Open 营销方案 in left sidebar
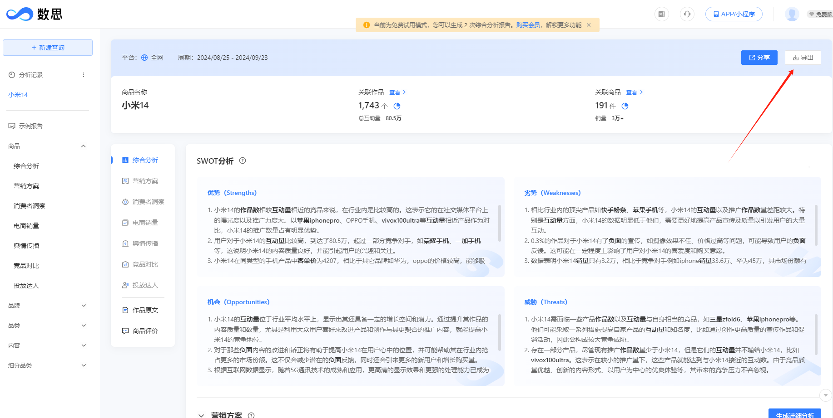The height and width of the screenshot is (418, 833). [26, 186]
